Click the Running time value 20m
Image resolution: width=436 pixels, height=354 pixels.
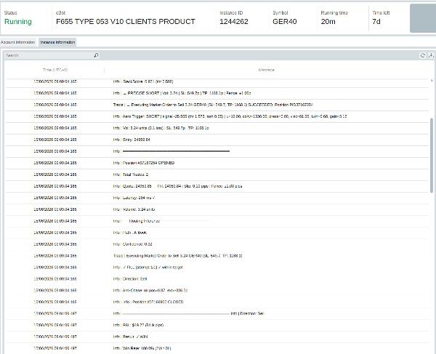328,22
